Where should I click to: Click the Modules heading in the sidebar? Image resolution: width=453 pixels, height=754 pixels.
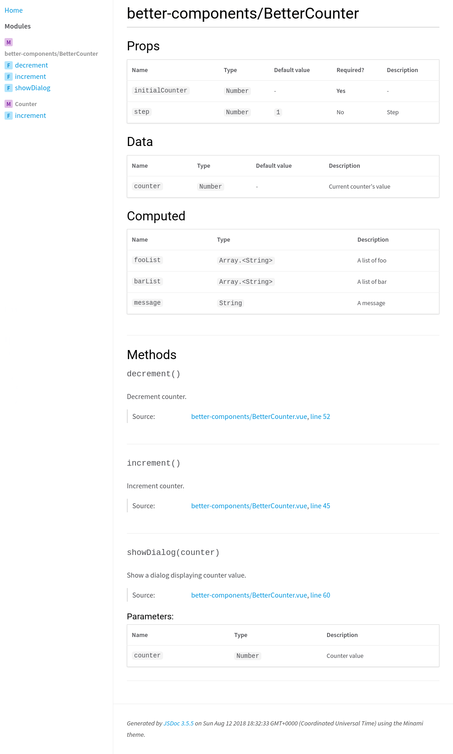(x=18, y=26)
